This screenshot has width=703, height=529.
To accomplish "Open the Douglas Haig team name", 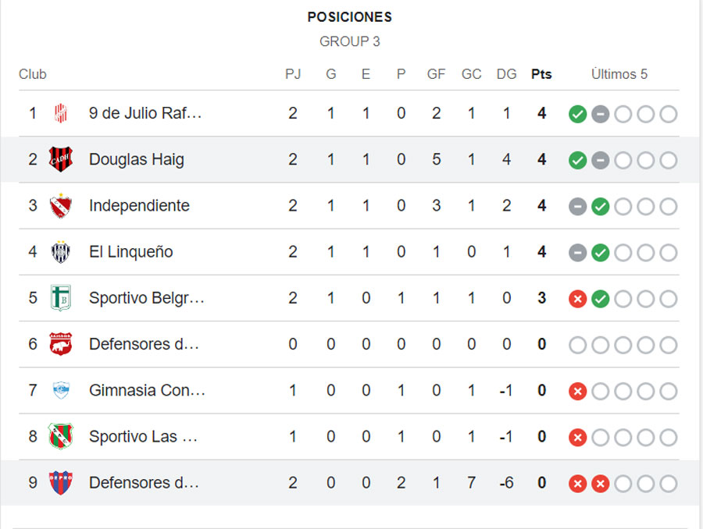I will tap(136, 159).
